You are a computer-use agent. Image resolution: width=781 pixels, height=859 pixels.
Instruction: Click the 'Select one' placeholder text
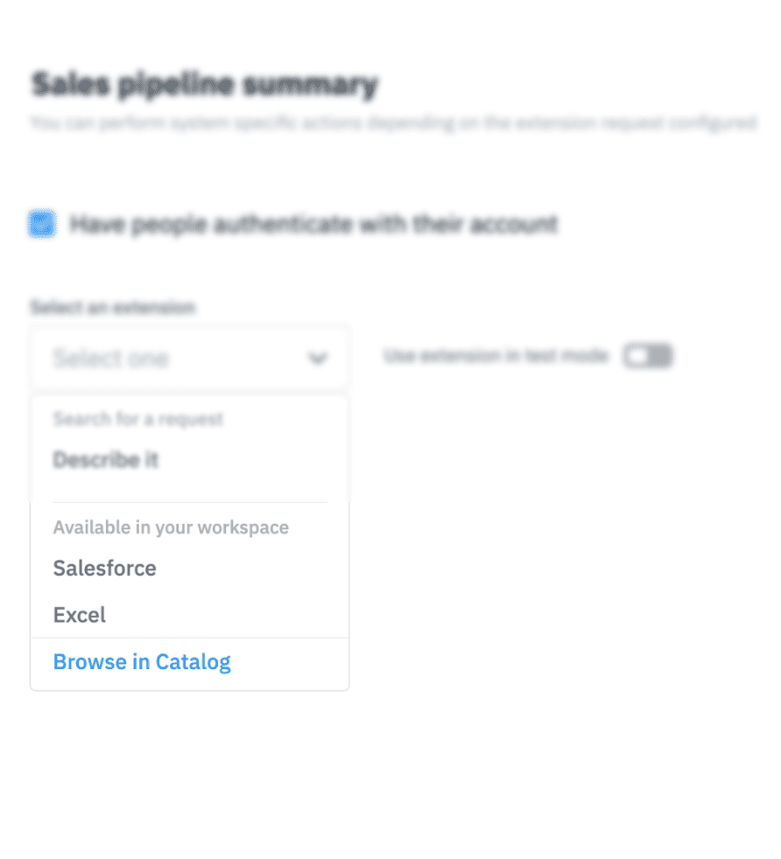pyautogui.click(x=111, y=358)
